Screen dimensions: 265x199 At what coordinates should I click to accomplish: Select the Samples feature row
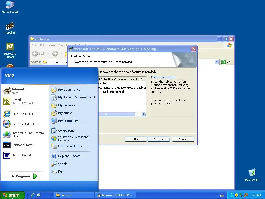102,83
